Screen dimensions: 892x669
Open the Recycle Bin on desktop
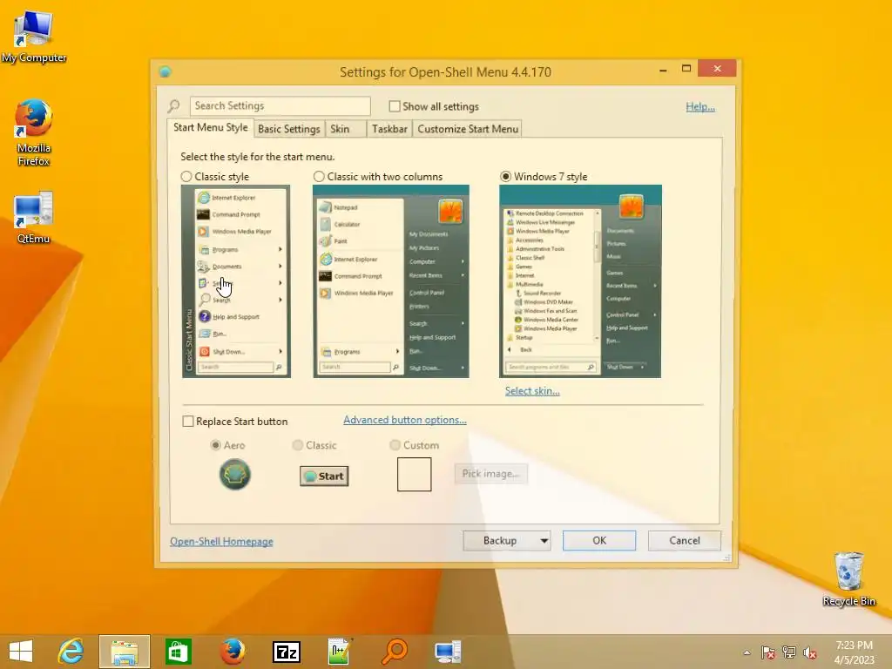[848, 578]
